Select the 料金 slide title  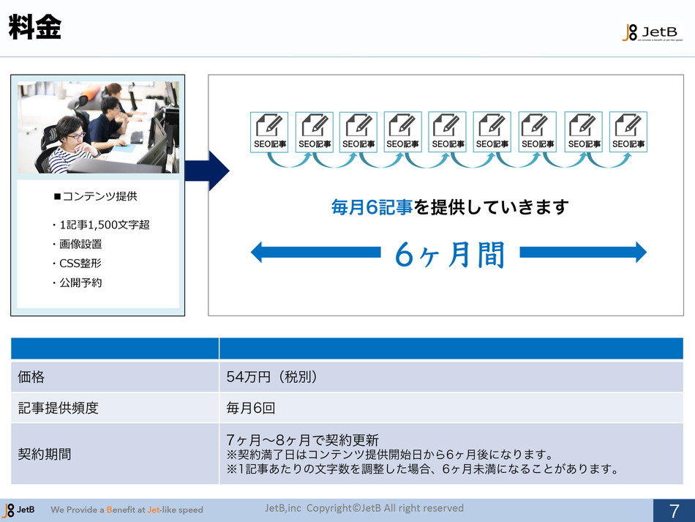34,29
